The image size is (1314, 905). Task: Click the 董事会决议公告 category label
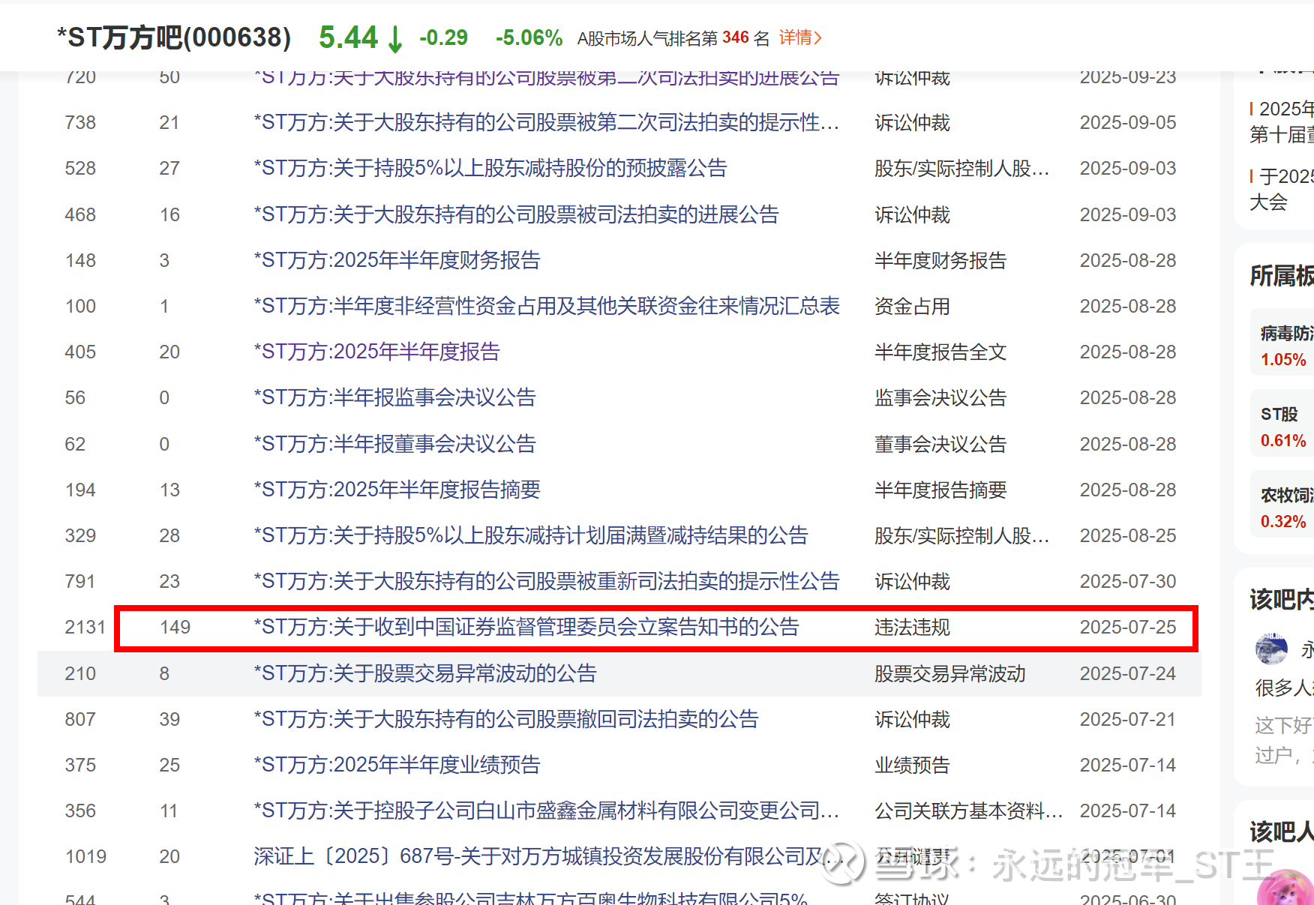(x=940, y=444)
